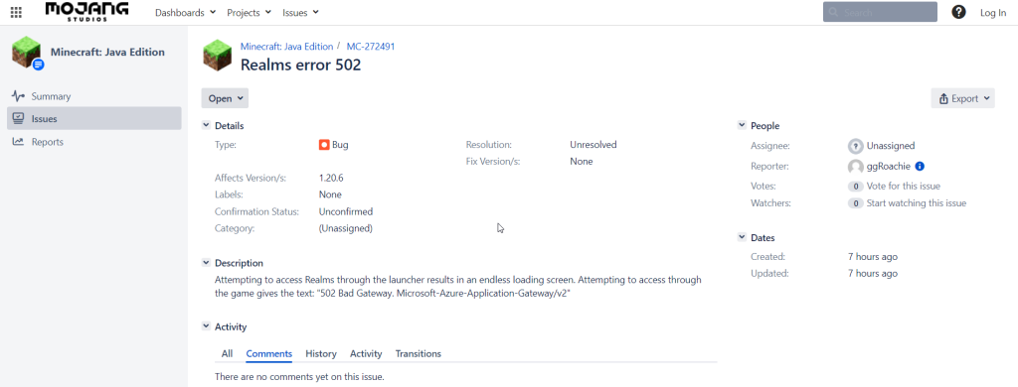The image size is (1018, 387).
Task: Click the 1.20.6 affects version value
Action: tap(331, 178)
